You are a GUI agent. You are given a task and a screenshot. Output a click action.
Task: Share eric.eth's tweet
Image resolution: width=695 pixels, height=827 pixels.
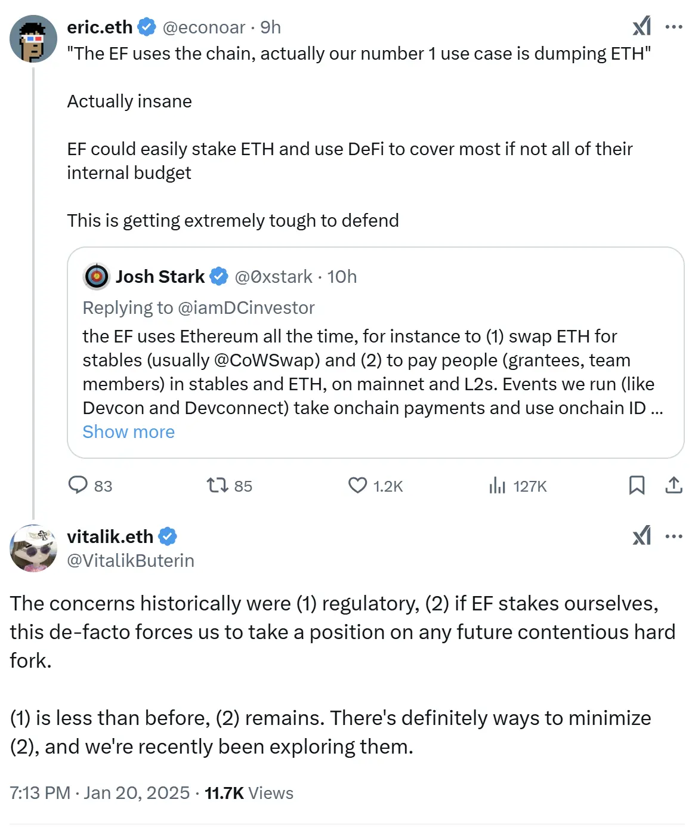point(673,486)
